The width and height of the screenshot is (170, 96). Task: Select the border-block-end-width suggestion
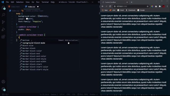49,62
